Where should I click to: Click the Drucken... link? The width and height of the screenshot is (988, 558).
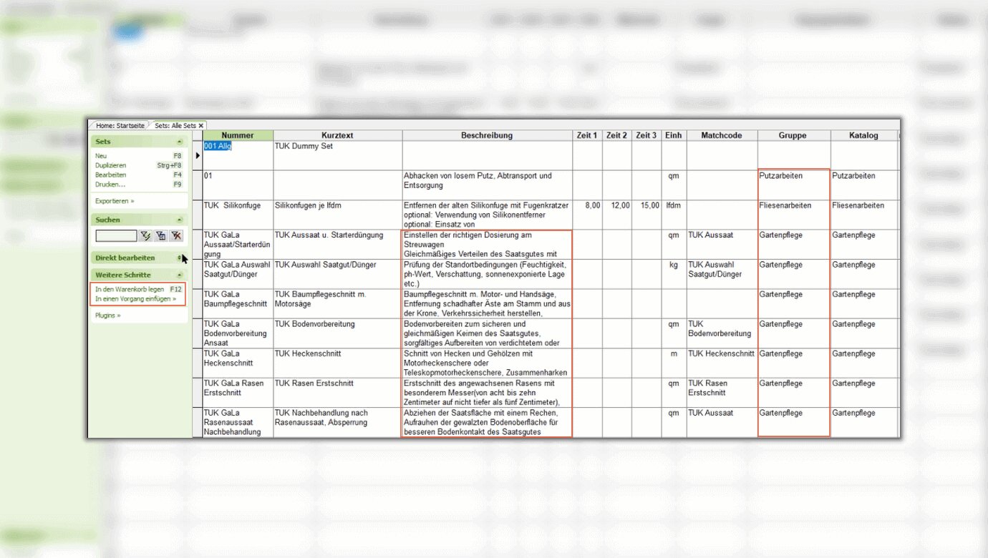coord(110,185)
